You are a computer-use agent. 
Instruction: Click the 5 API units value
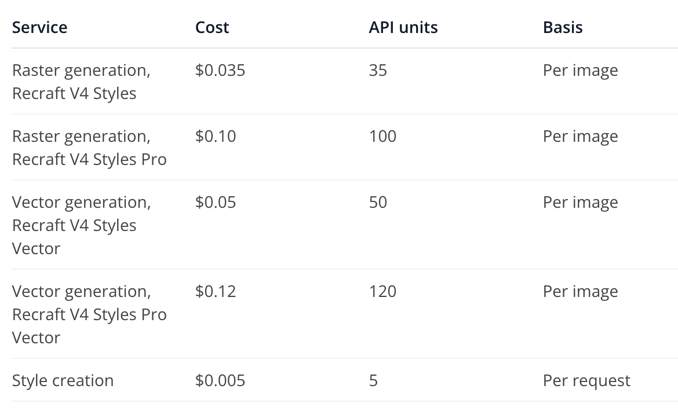point(374,380)
